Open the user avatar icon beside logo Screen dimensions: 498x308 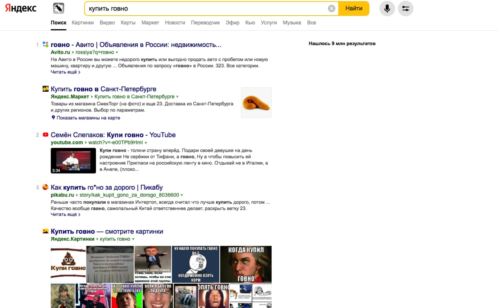(58, 8)
